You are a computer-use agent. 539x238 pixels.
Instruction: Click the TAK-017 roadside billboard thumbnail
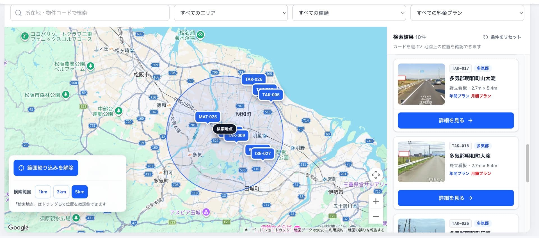click(x=421, y=84)
